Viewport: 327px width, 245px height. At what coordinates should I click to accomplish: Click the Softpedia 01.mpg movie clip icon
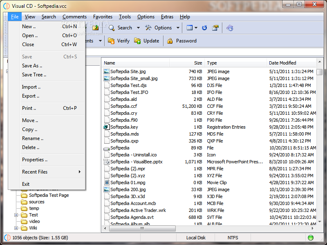click(107, 183)
